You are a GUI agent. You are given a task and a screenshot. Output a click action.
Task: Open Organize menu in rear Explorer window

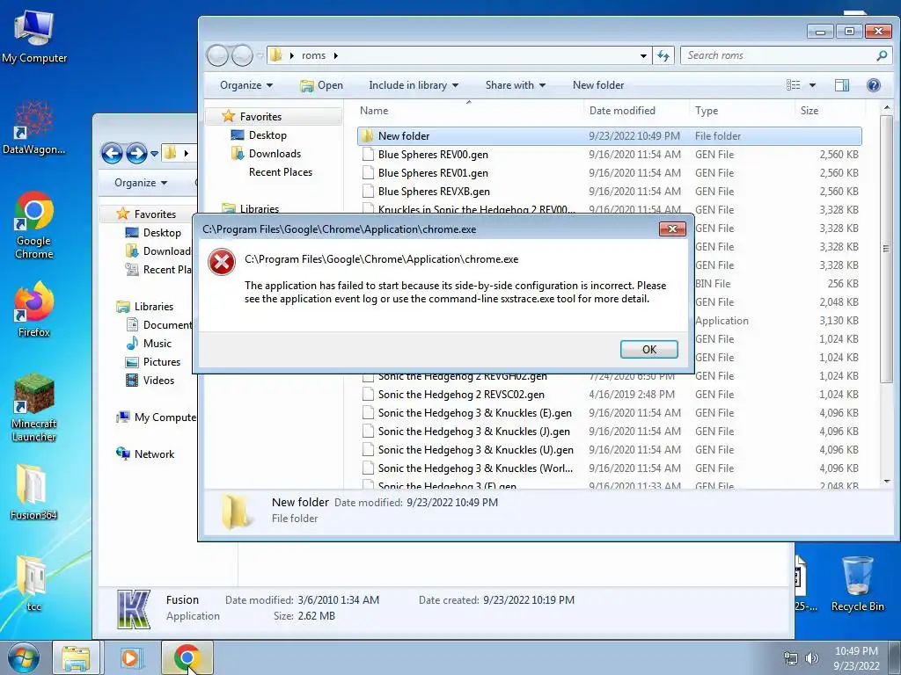(x=141, y=183)
